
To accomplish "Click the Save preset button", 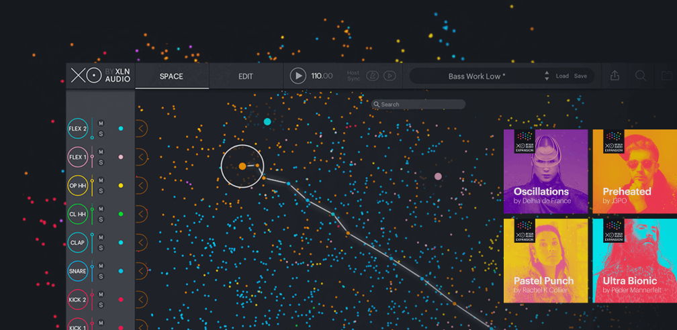I will [580, 76].
